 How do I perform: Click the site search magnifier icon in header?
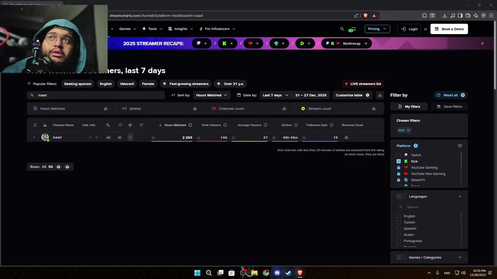click(x=342, y=29)
